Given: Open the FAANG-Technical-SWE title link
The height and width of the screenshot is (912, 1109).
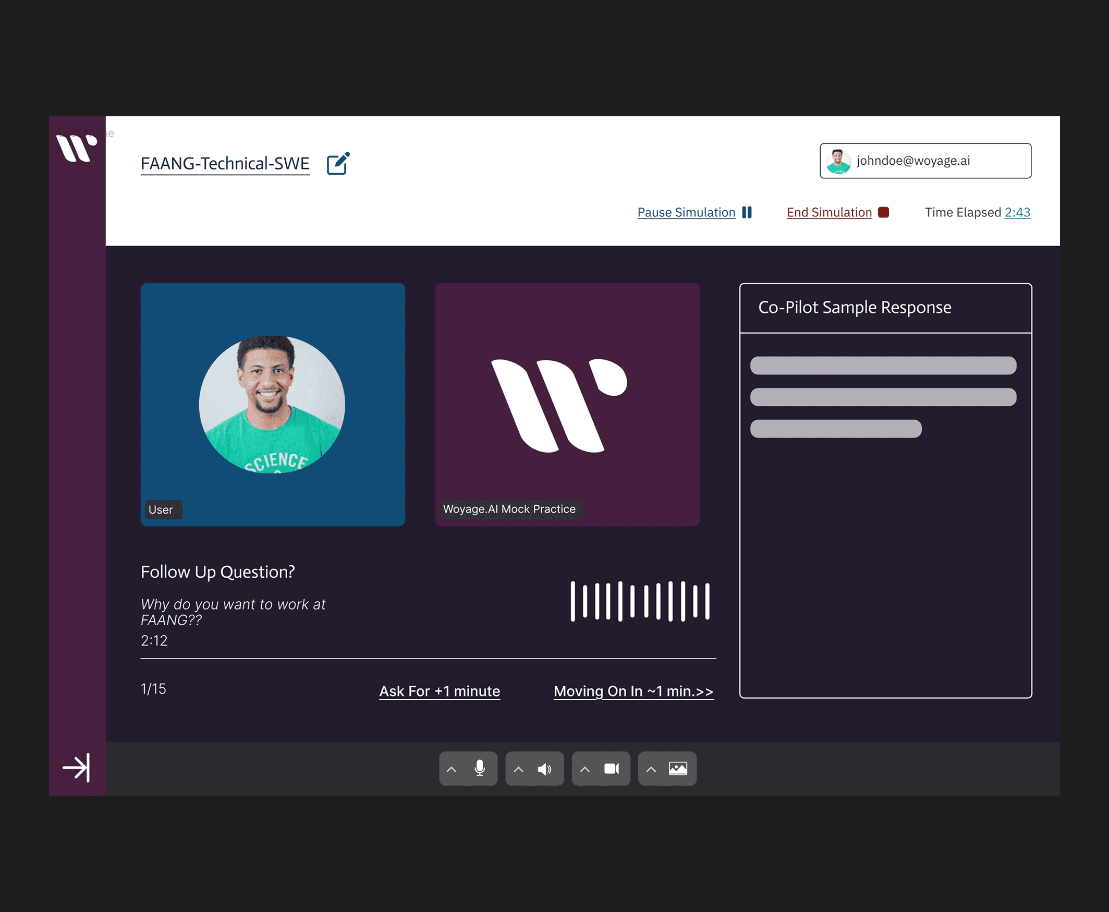Looking at the screenshot, I should tap(225, 163).
